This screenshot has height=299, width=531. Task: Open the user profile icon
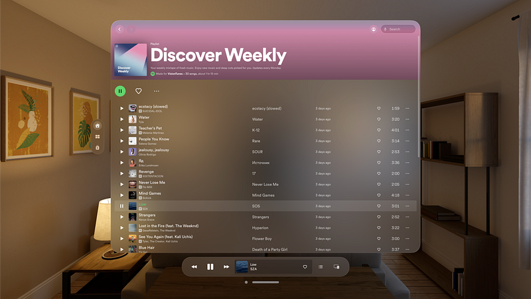(374, 29)
